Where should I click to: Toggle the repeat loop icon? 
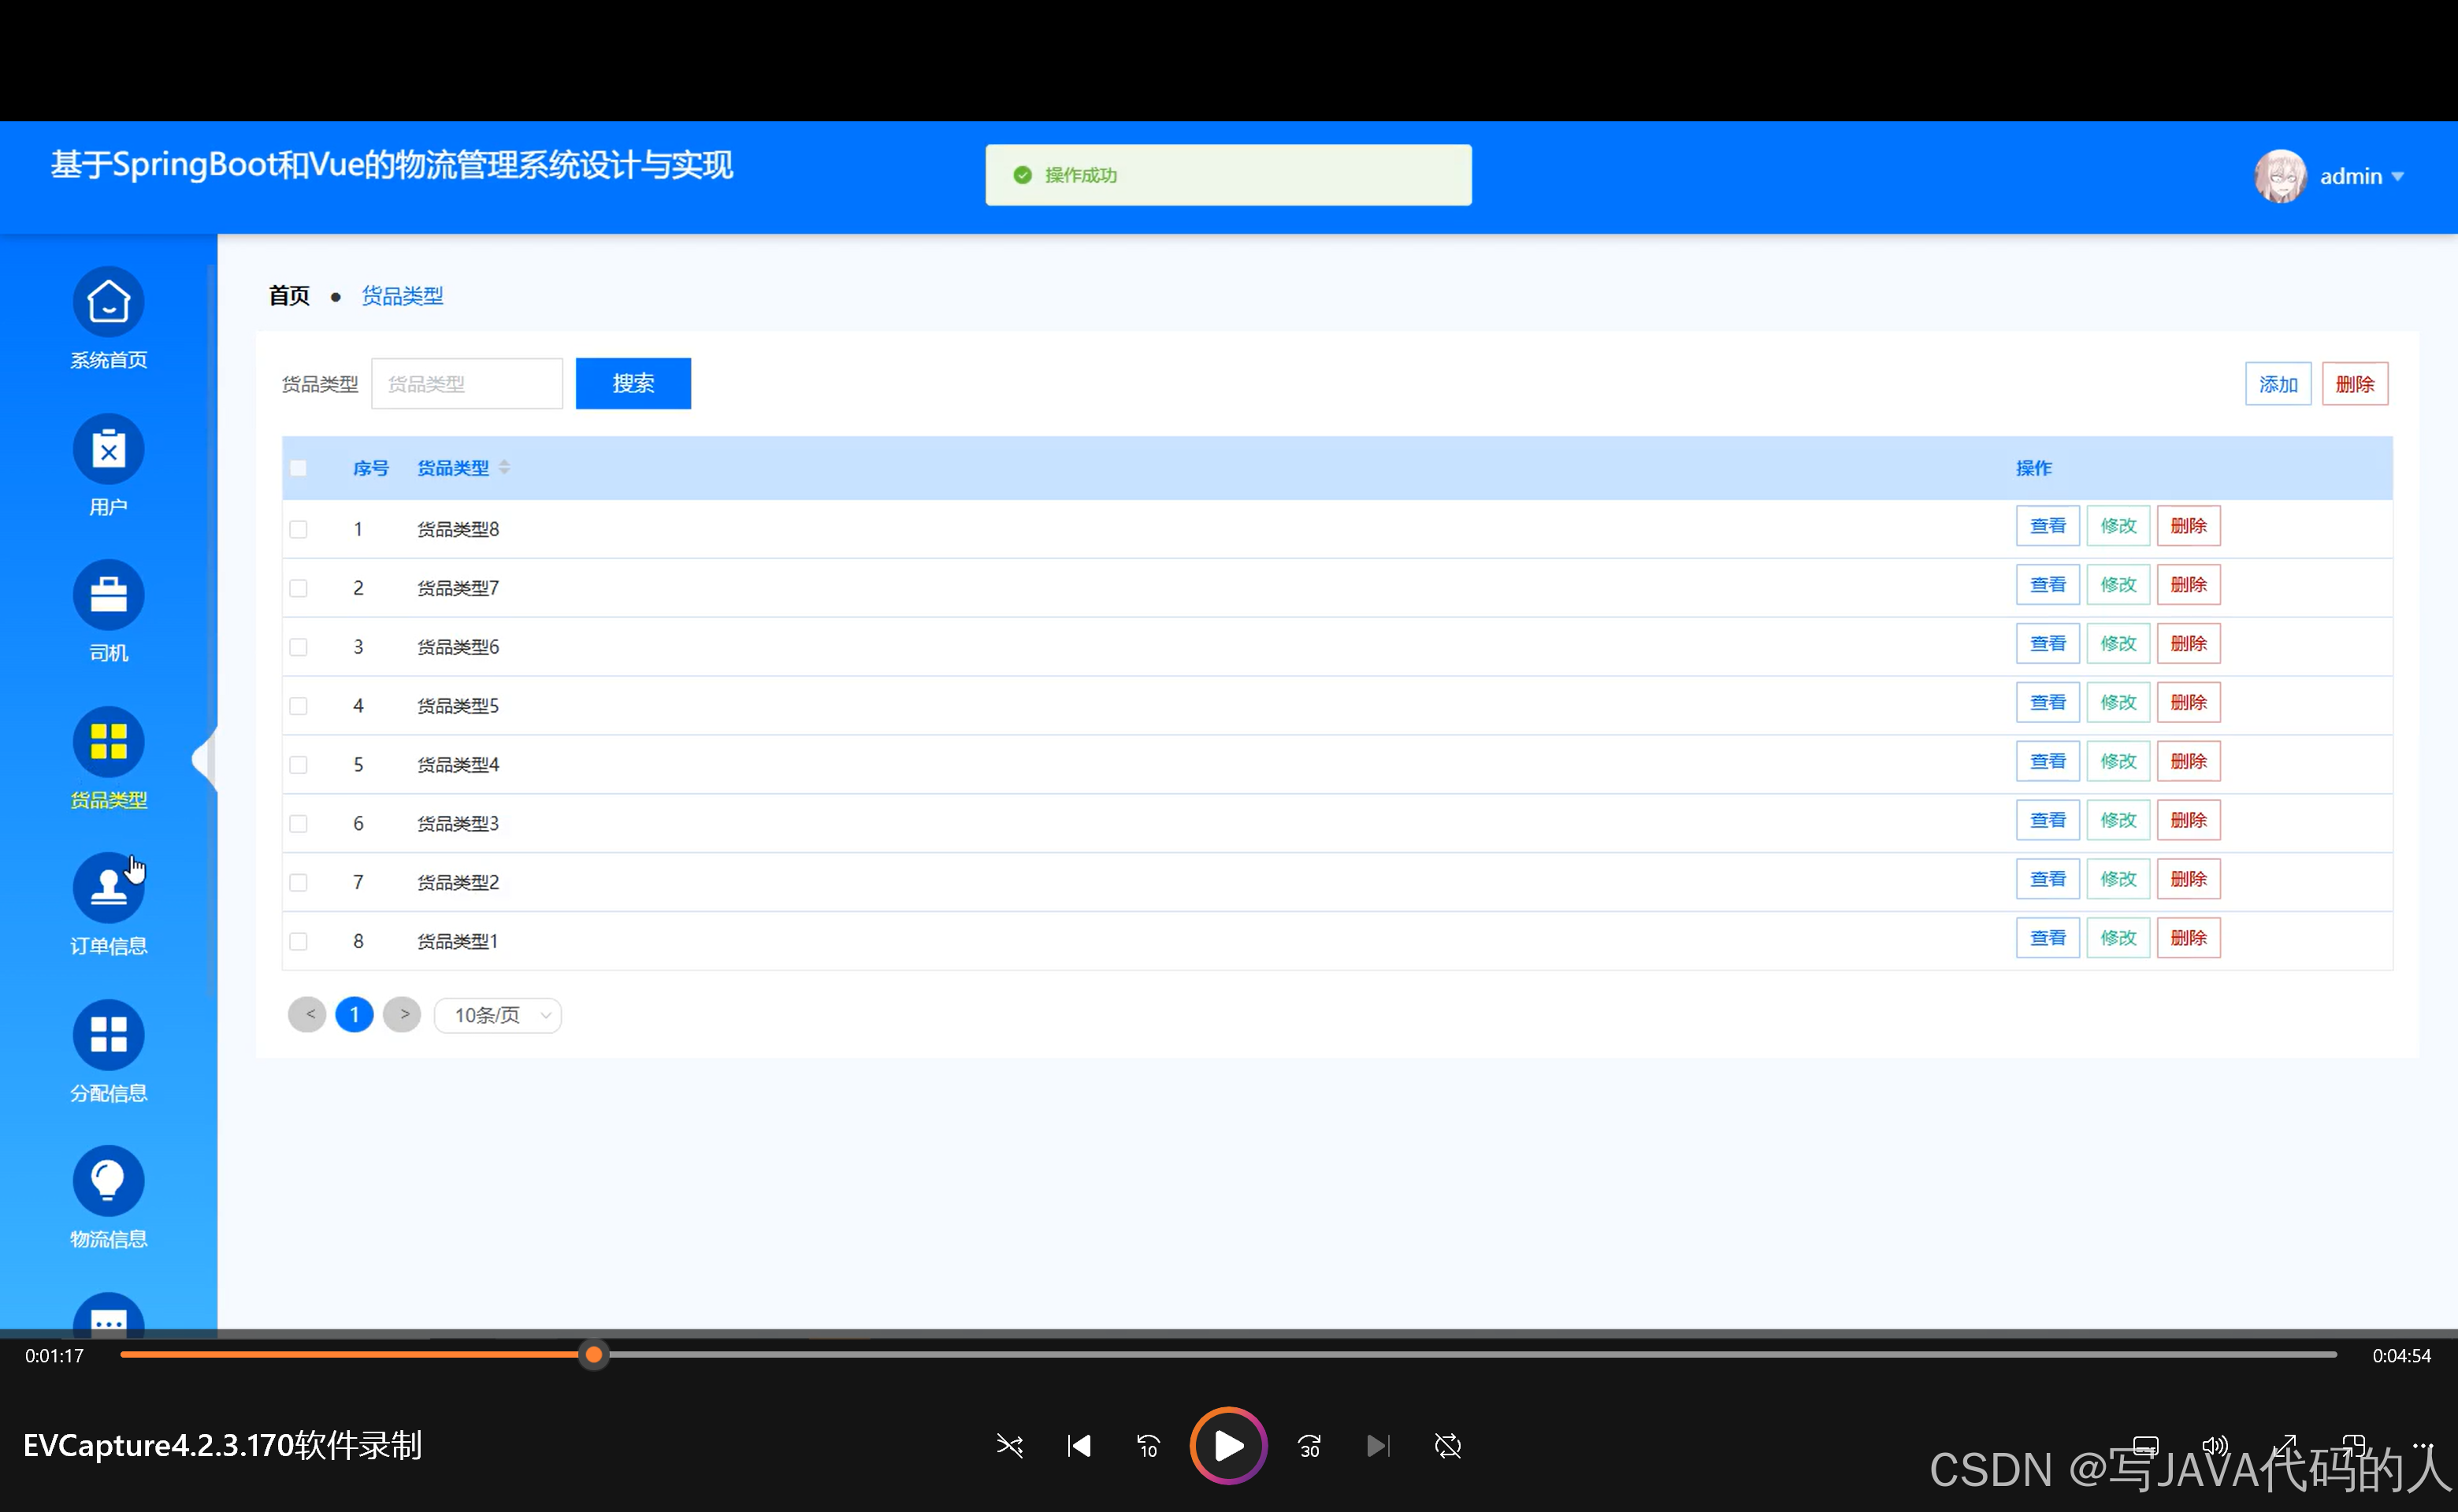(1447, 1446)
